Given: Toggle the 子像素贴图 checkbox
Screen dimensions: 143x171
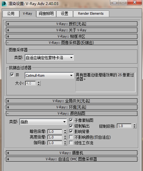Looking at the screenshot, I should (71, 120).
